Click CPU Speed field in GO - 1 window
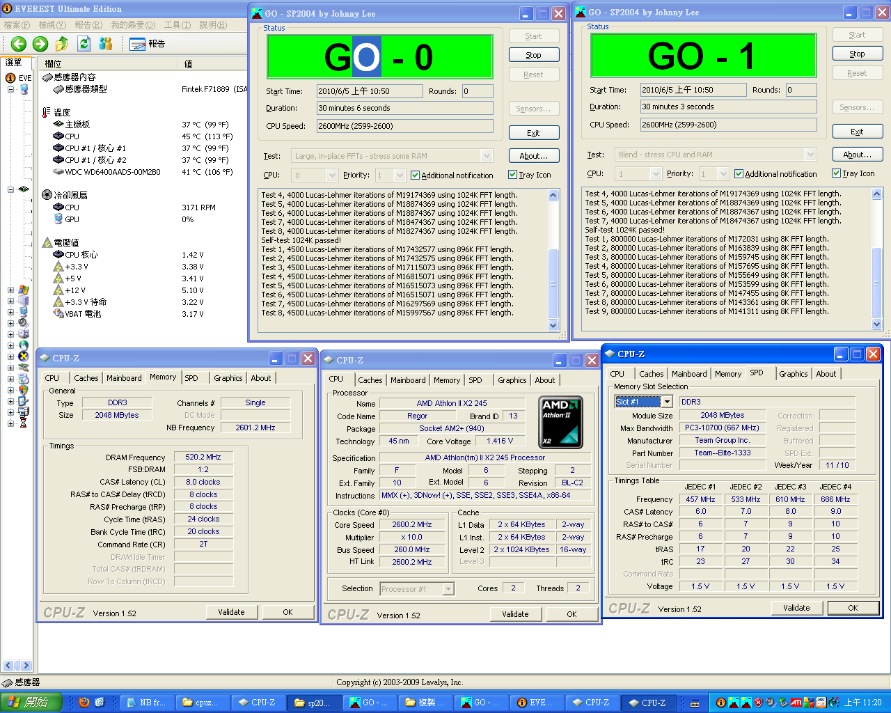The image size is (891, 713). pos(728,125)
